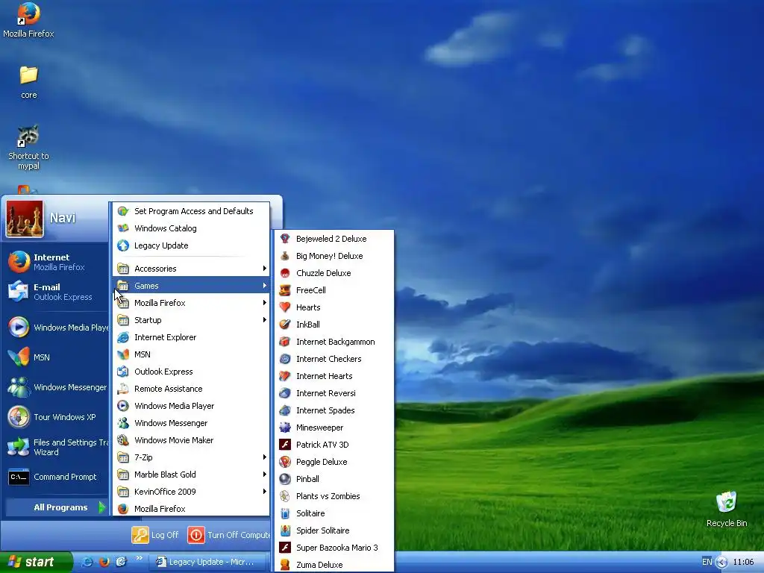
Task: Click the Windows Movie Maker icon
Action: click(x=123, y=440)
